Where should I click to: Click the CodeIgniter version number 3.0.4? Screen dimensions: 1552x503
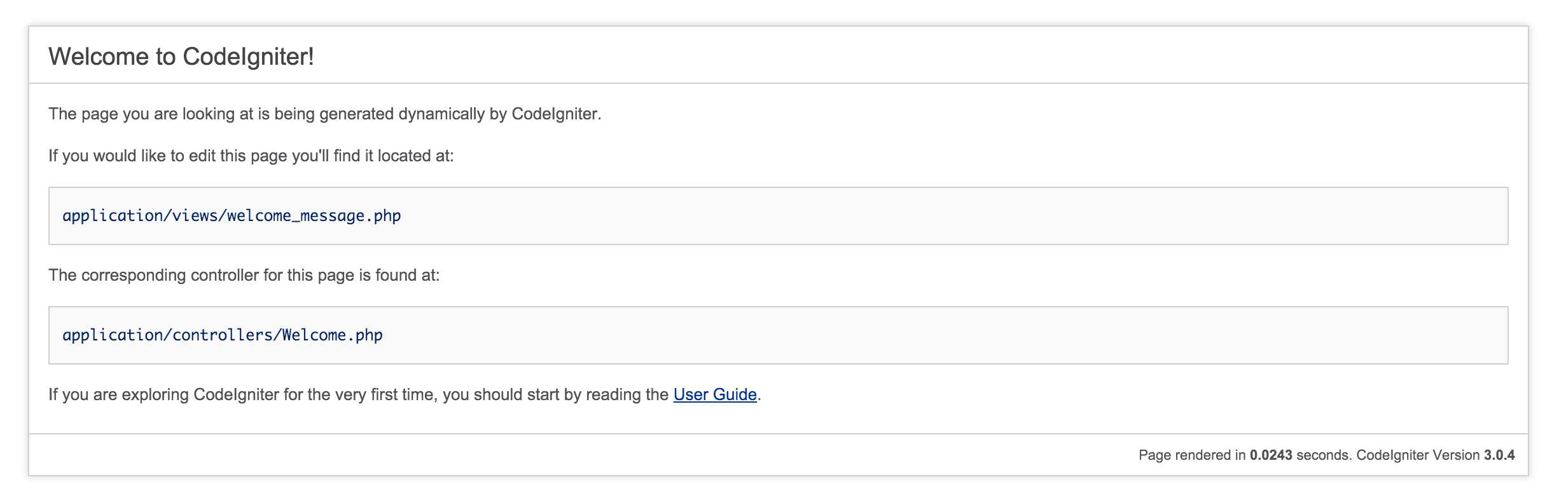click(x=1499, y=455)
